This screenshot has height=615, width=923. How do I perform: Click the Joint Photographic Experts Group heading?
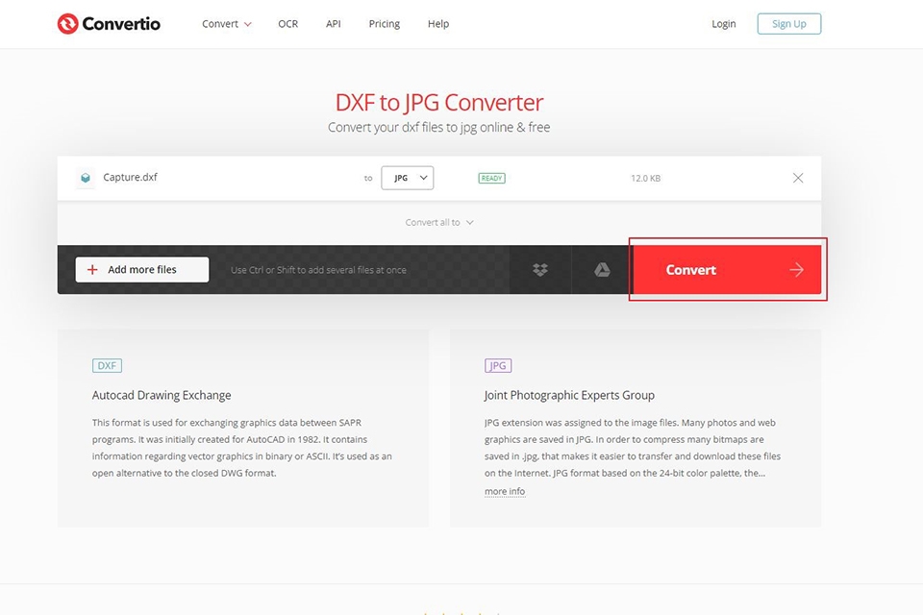click(569, 395)
